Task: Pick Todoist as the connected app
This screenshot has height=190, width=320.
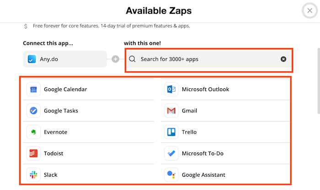Action: (x=89, y=153)
